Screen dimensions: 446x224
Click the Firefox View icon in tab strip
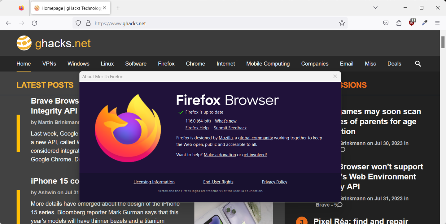(x=21, y=8)
